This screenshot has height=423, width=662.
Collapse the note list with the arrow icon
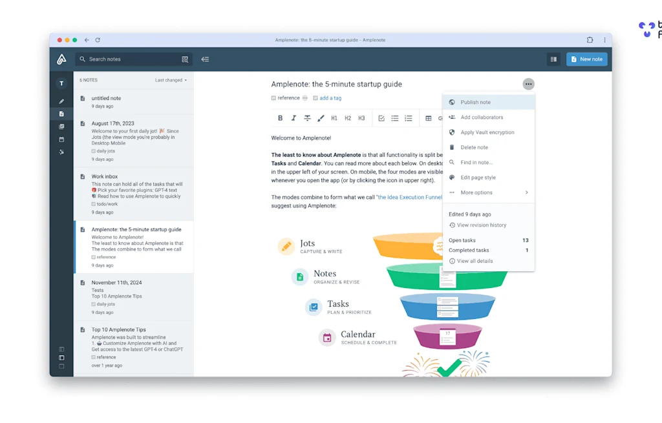point(205,59)
